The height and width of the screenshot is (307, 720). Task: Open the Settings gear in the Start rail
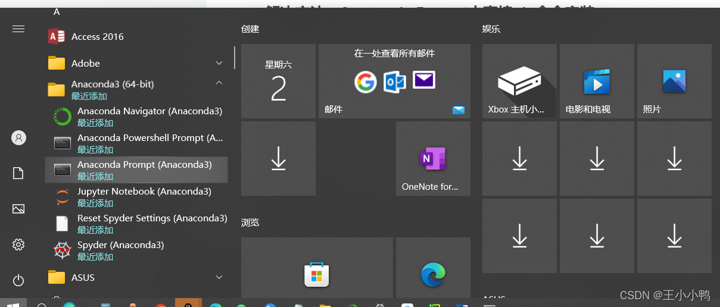tap(18, 245)
